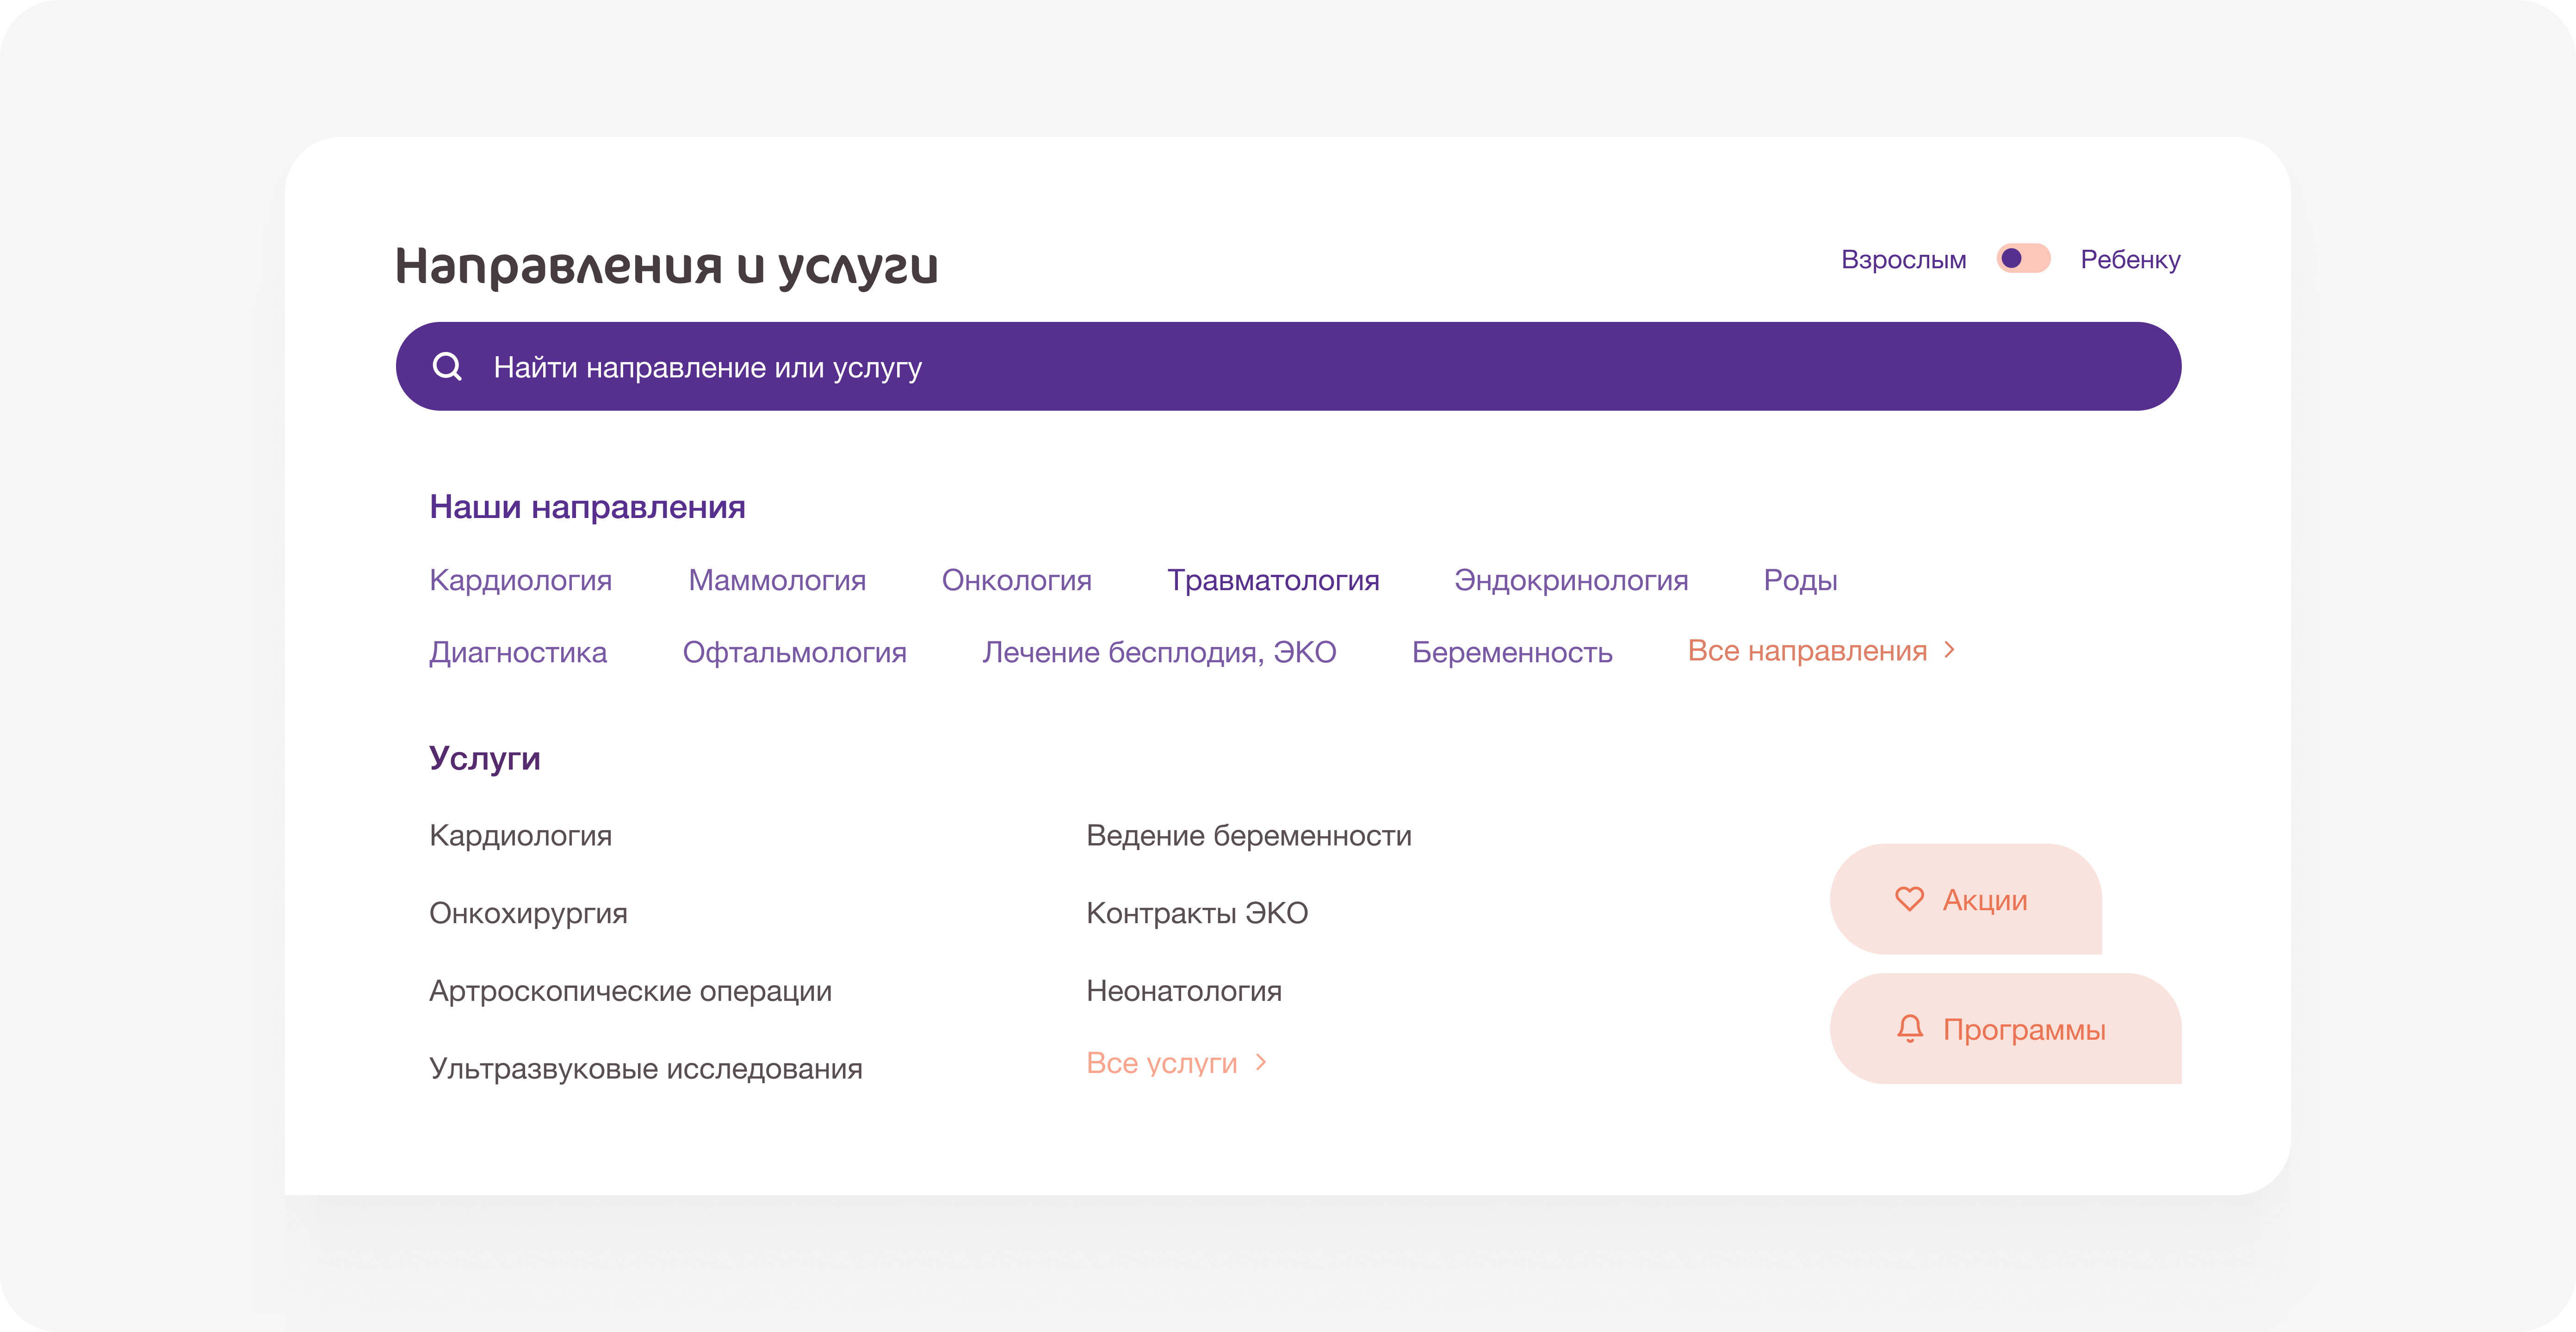This screenshot has height=1332, width=2576.
Task: Select the Взрослым option label
Action: coord(1903,260)
